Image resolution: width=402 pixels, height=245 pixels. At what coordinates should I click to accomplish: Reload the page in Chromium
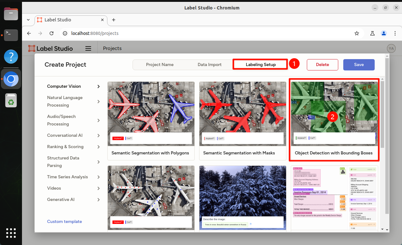tap(52, 33)
